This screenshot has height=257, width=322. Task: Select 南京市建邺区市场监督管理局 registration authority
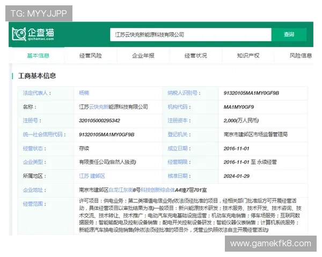[x=255, y=134]
